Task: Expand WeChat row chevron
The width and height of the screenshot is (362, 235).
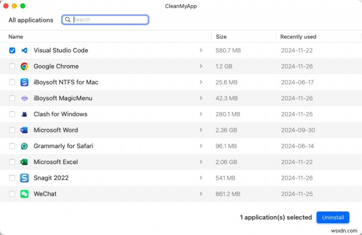Action: 201,194
